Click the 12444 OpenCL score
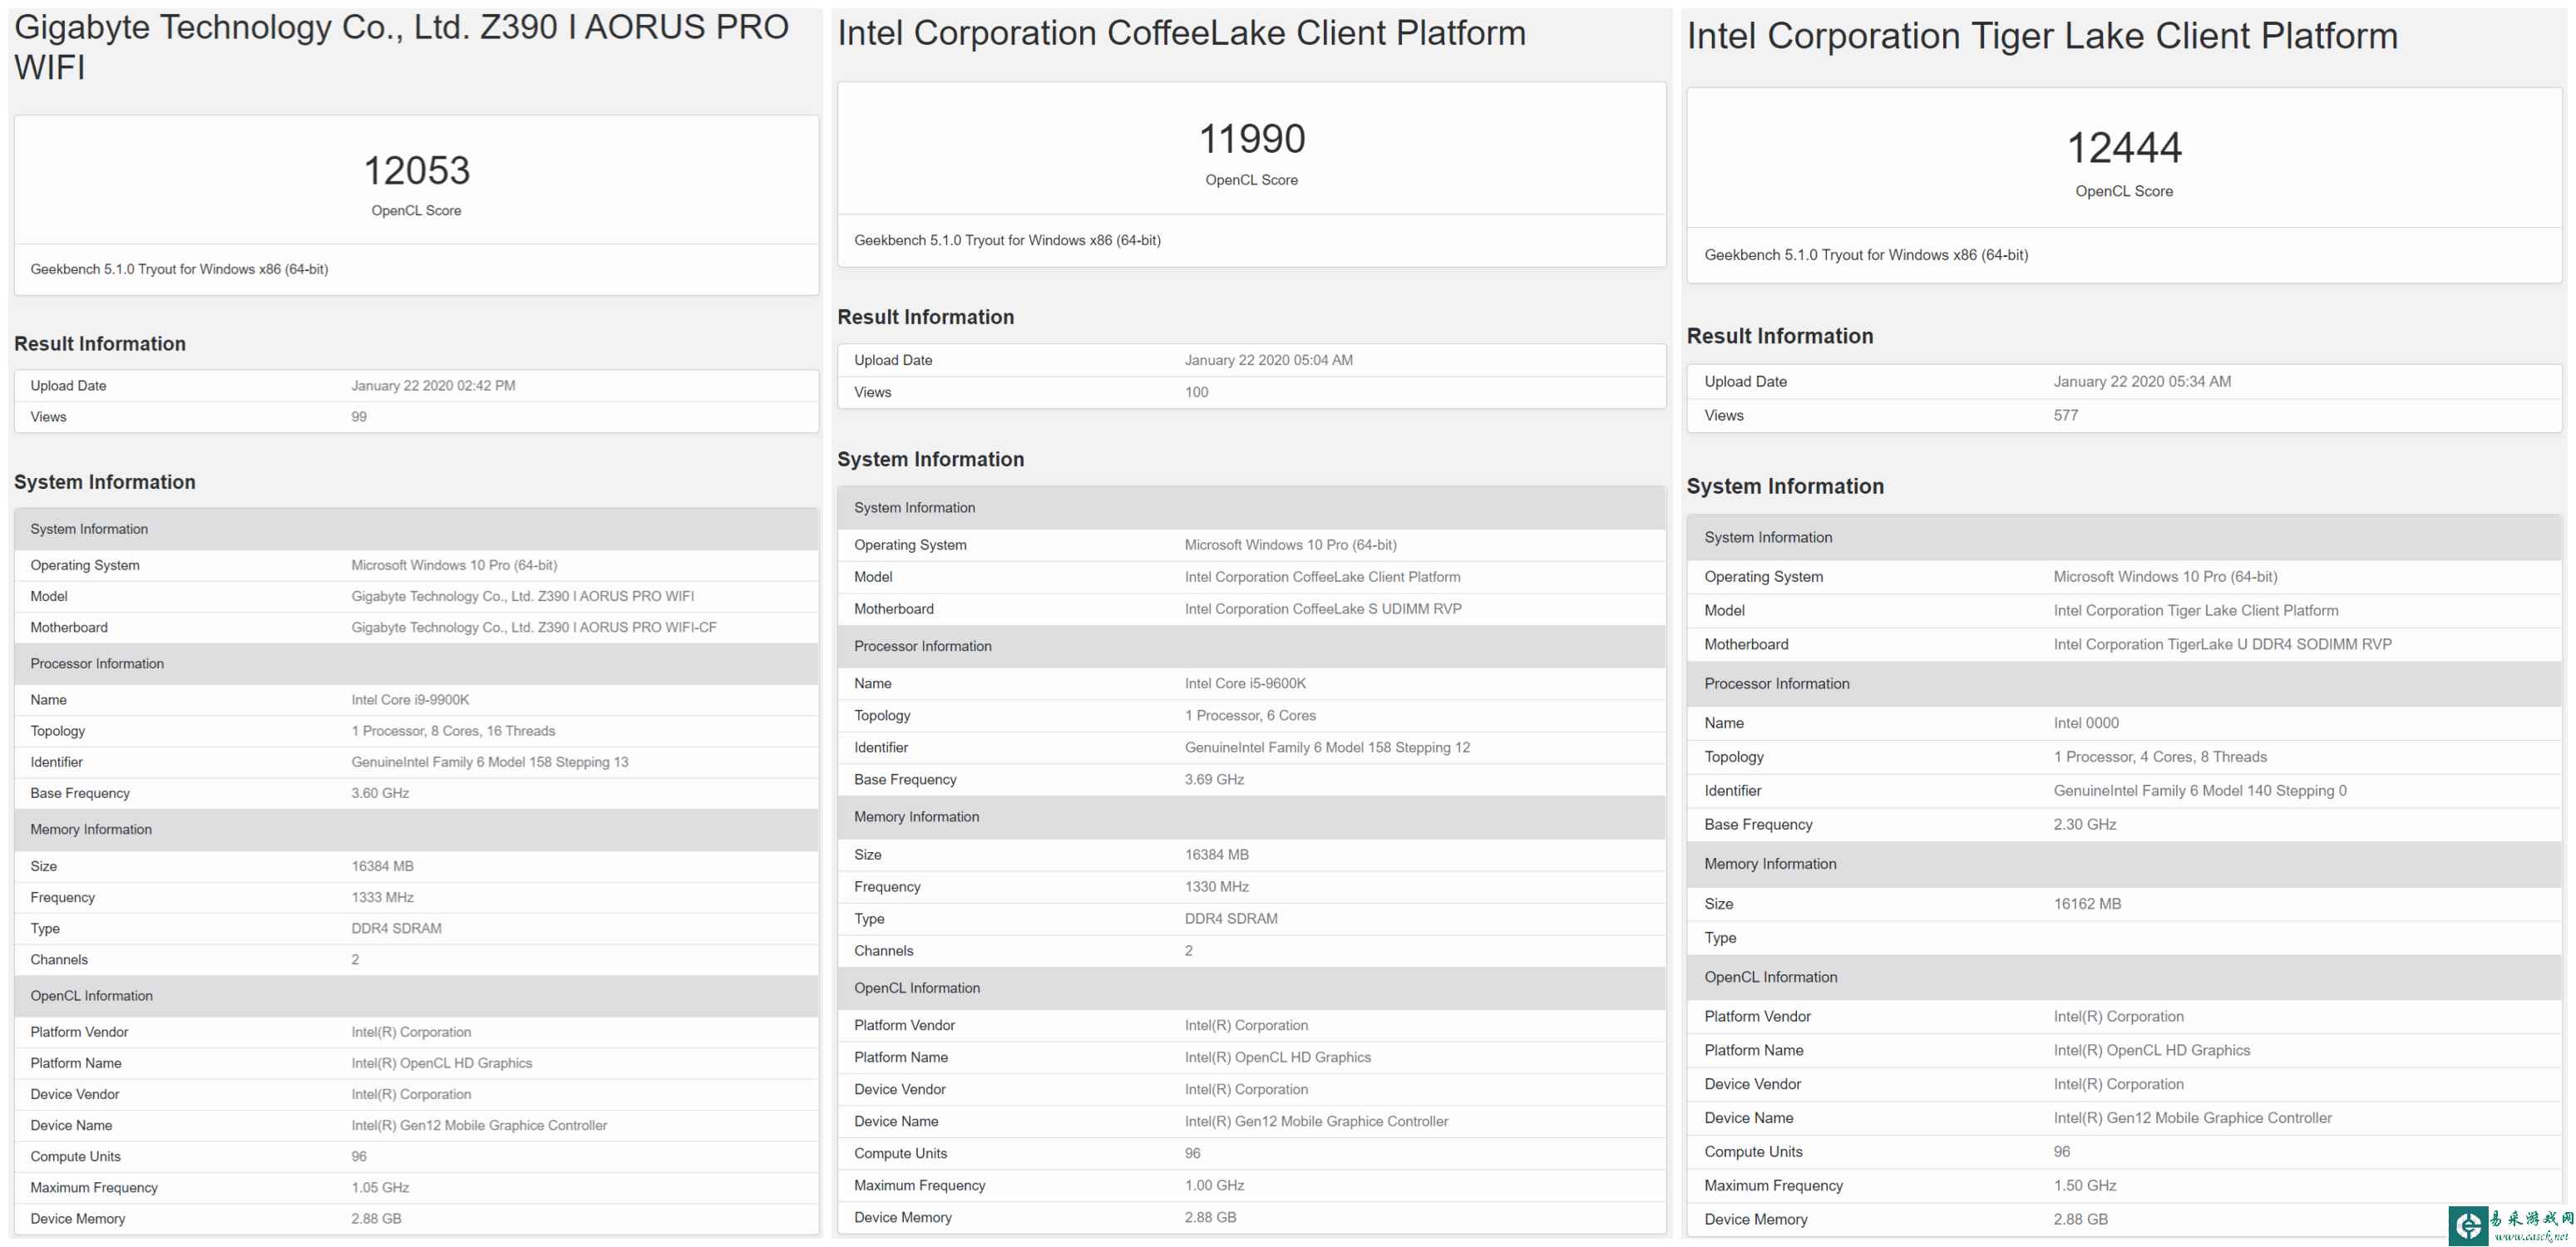Viewport: 2576px width, 1247px height. tap(2124, 148)
